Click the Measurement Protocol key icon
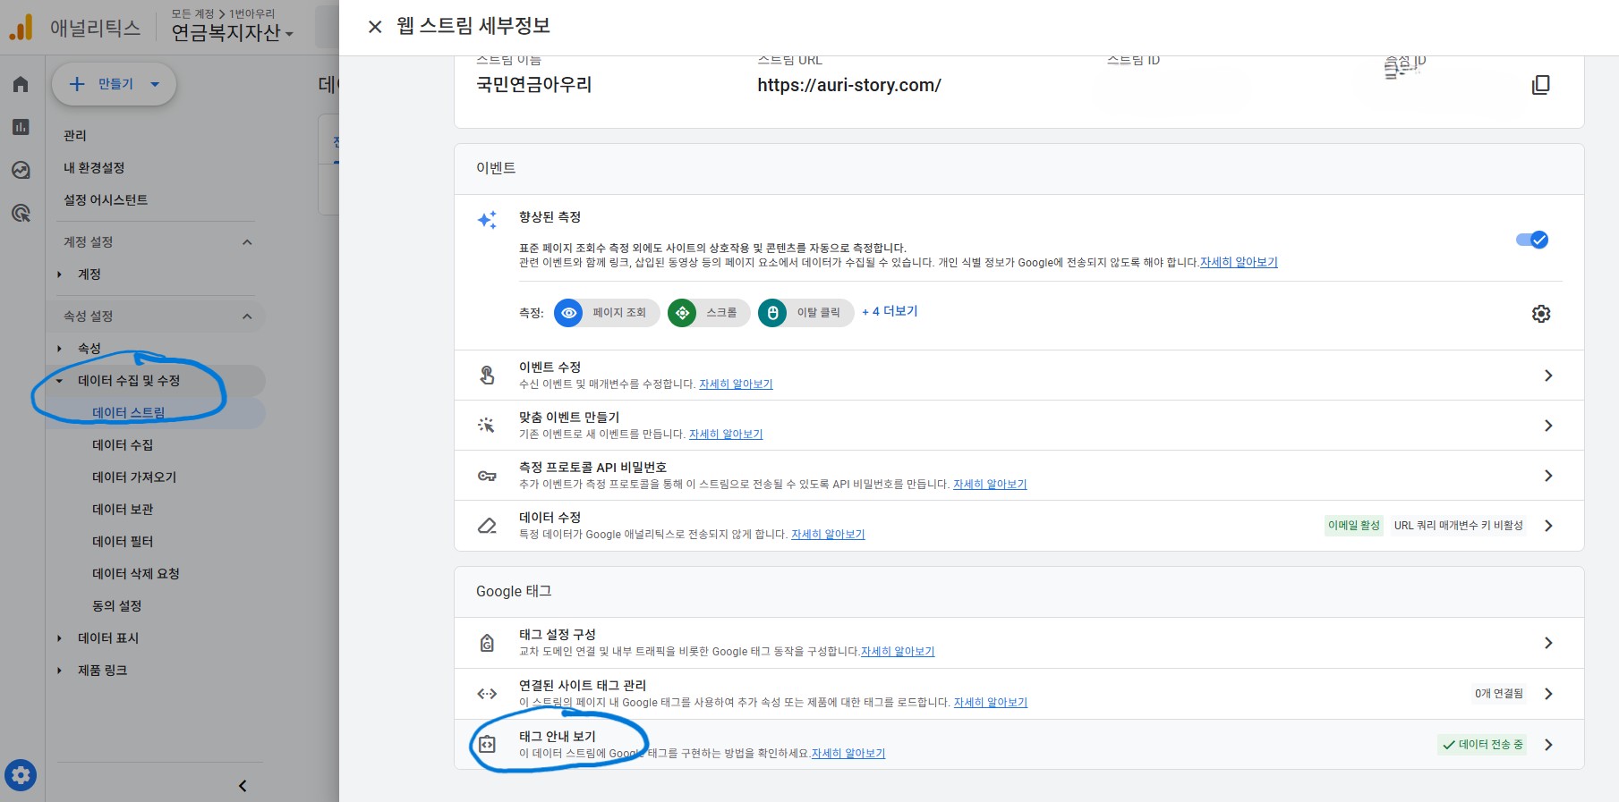Screen dimensions: 1619x802 point(487,476)
